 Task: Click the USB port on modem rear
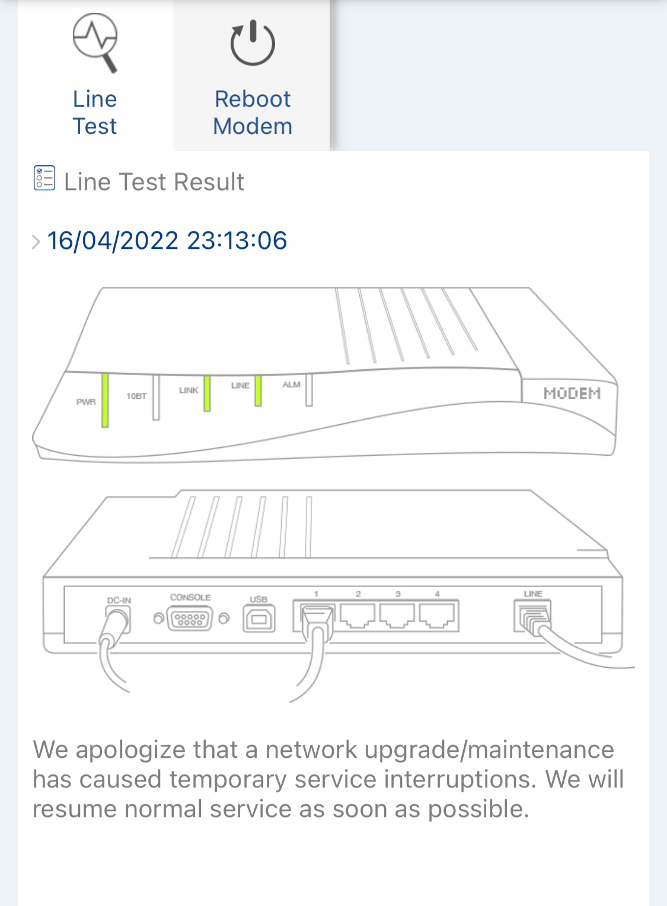tap(259, 619)
